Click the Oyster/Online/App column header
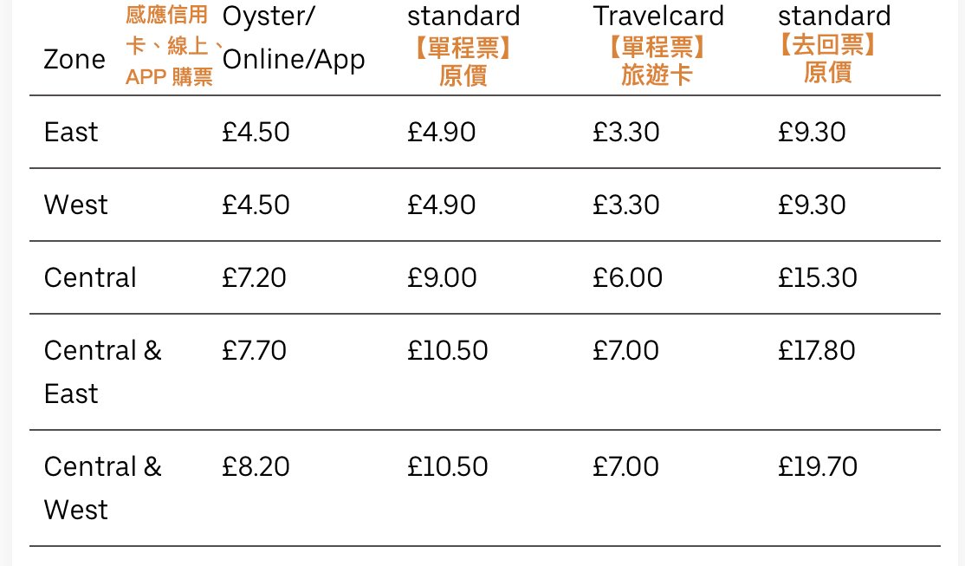The height and width of the screenshot is (566, 965). [x=294, y=38]
